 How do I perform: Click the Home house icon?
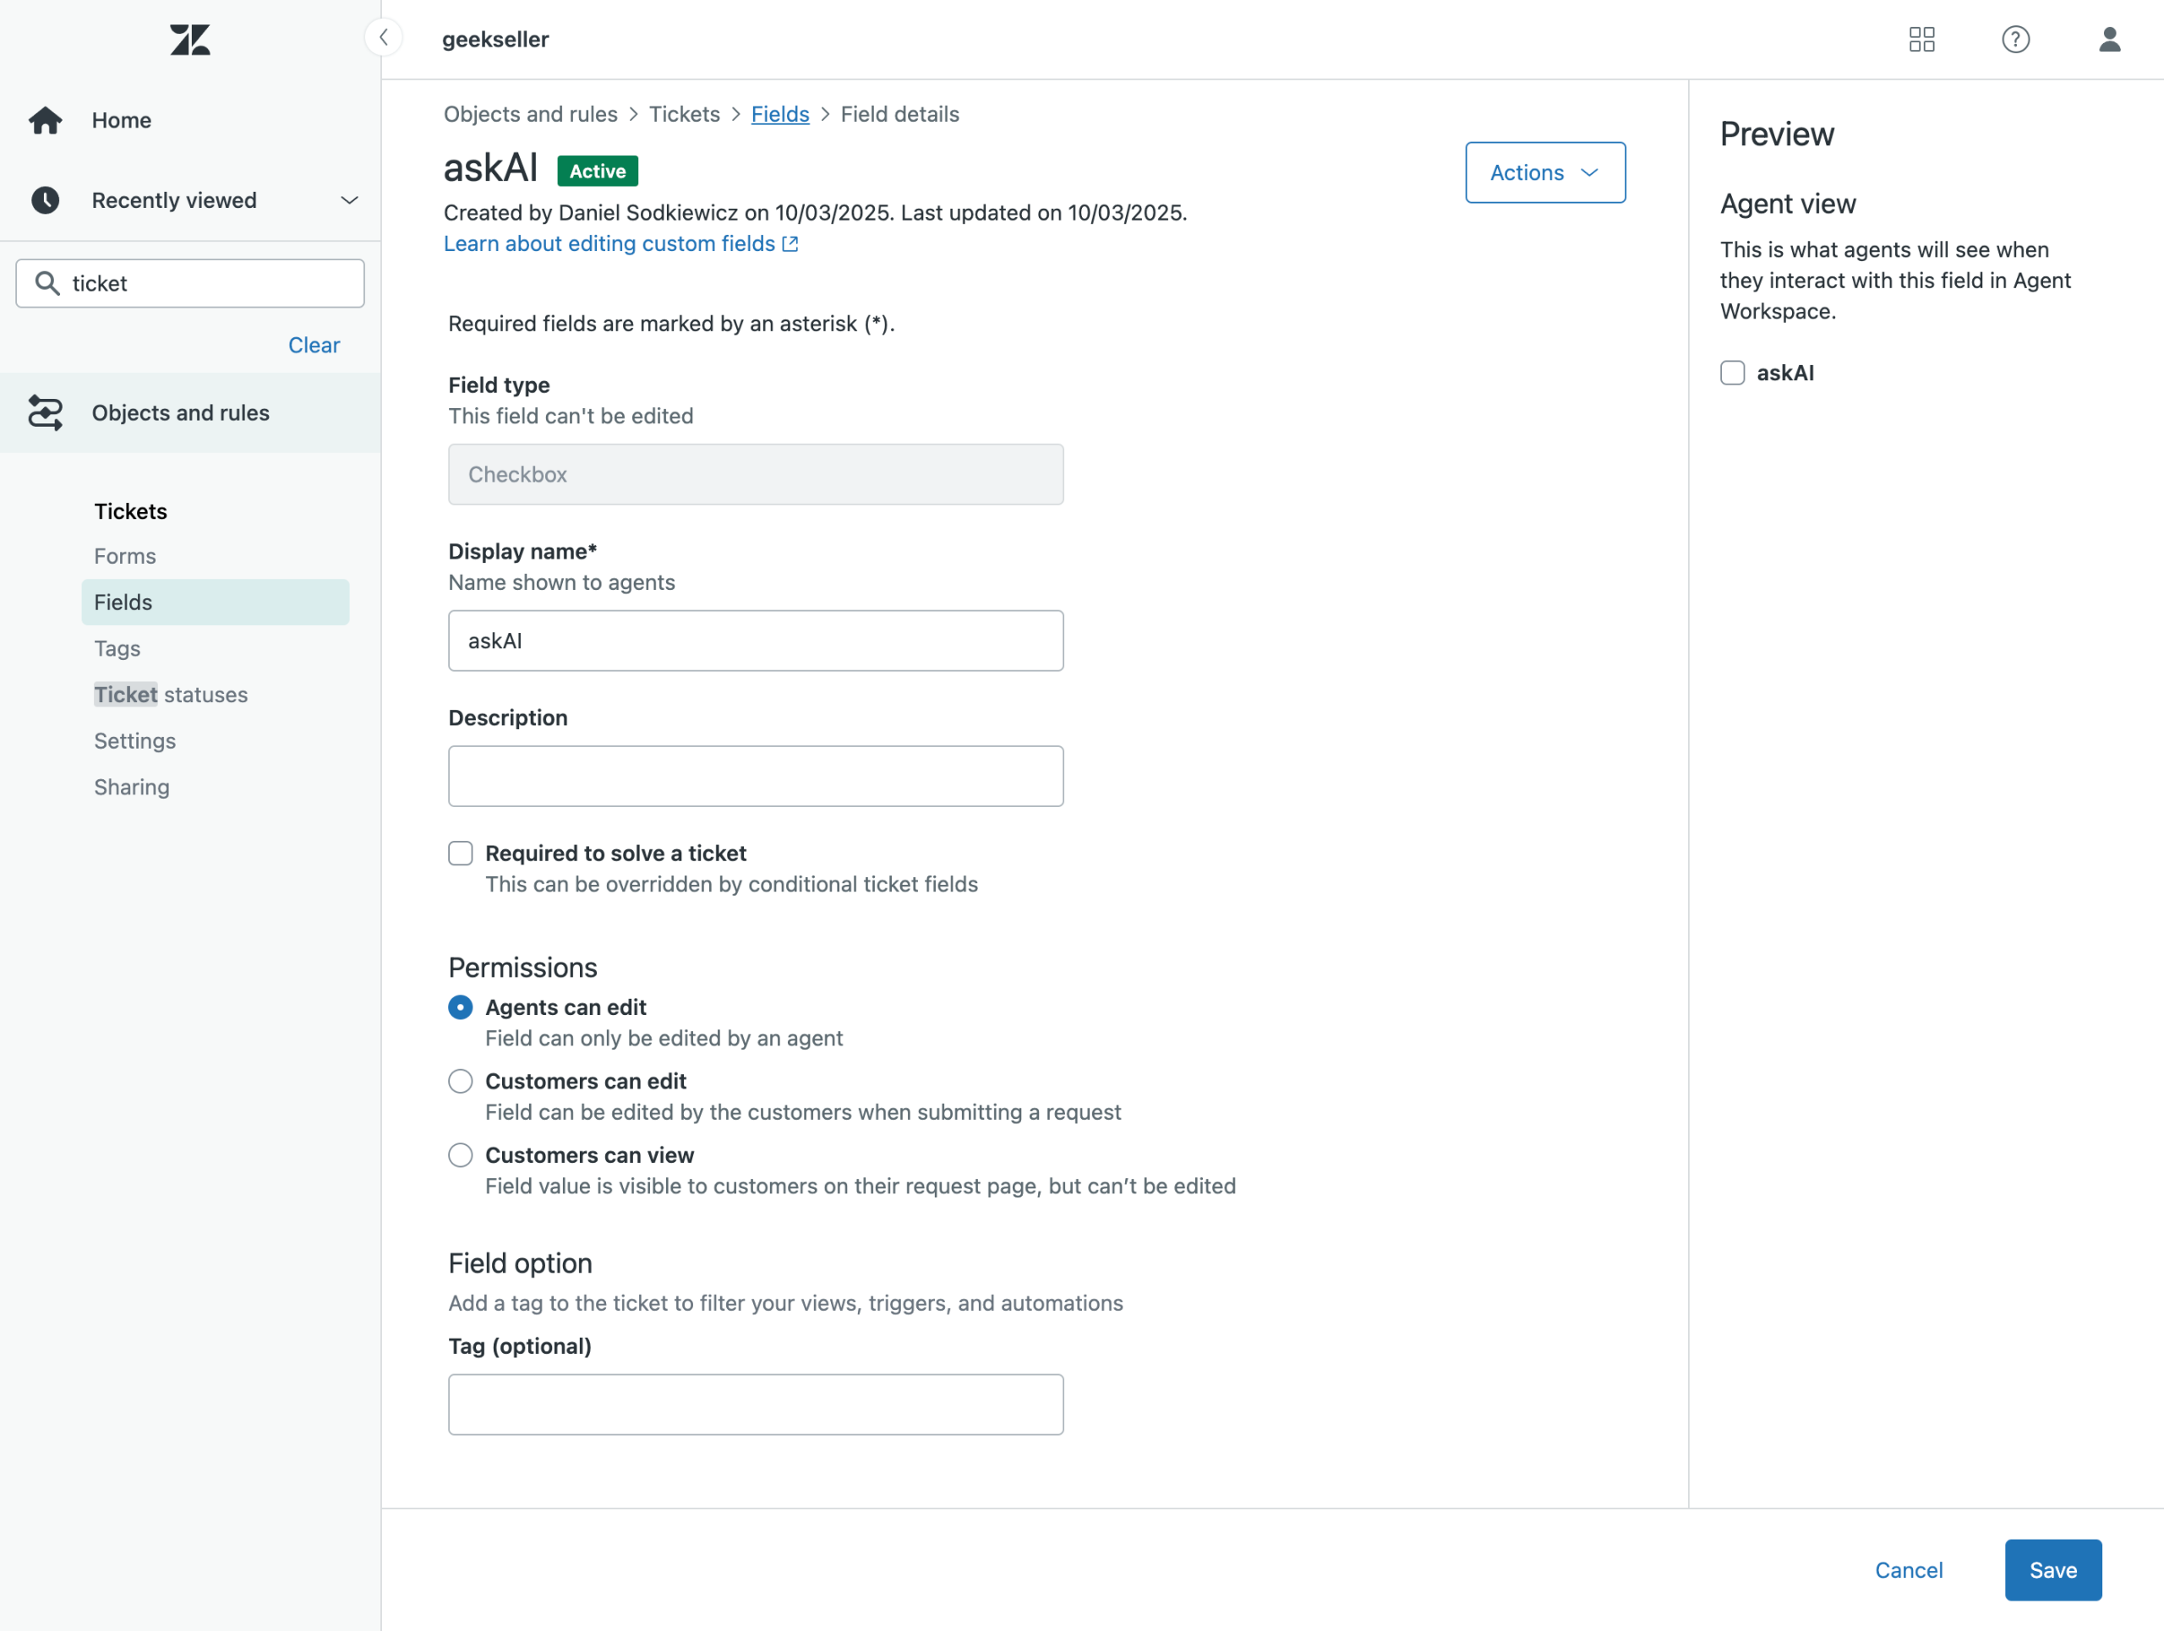[x=45, y=120]
